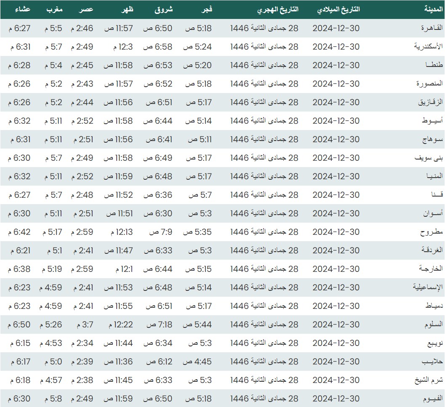
Task: Click the الفيوم city name
Action: (432, 399)
